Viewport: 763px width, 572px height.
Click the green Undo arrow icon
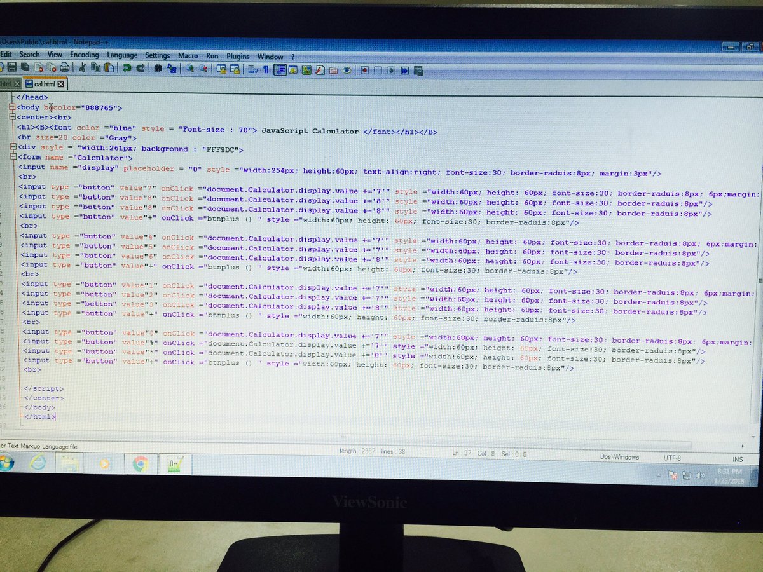pyautogui.click(x=127, y=68)
